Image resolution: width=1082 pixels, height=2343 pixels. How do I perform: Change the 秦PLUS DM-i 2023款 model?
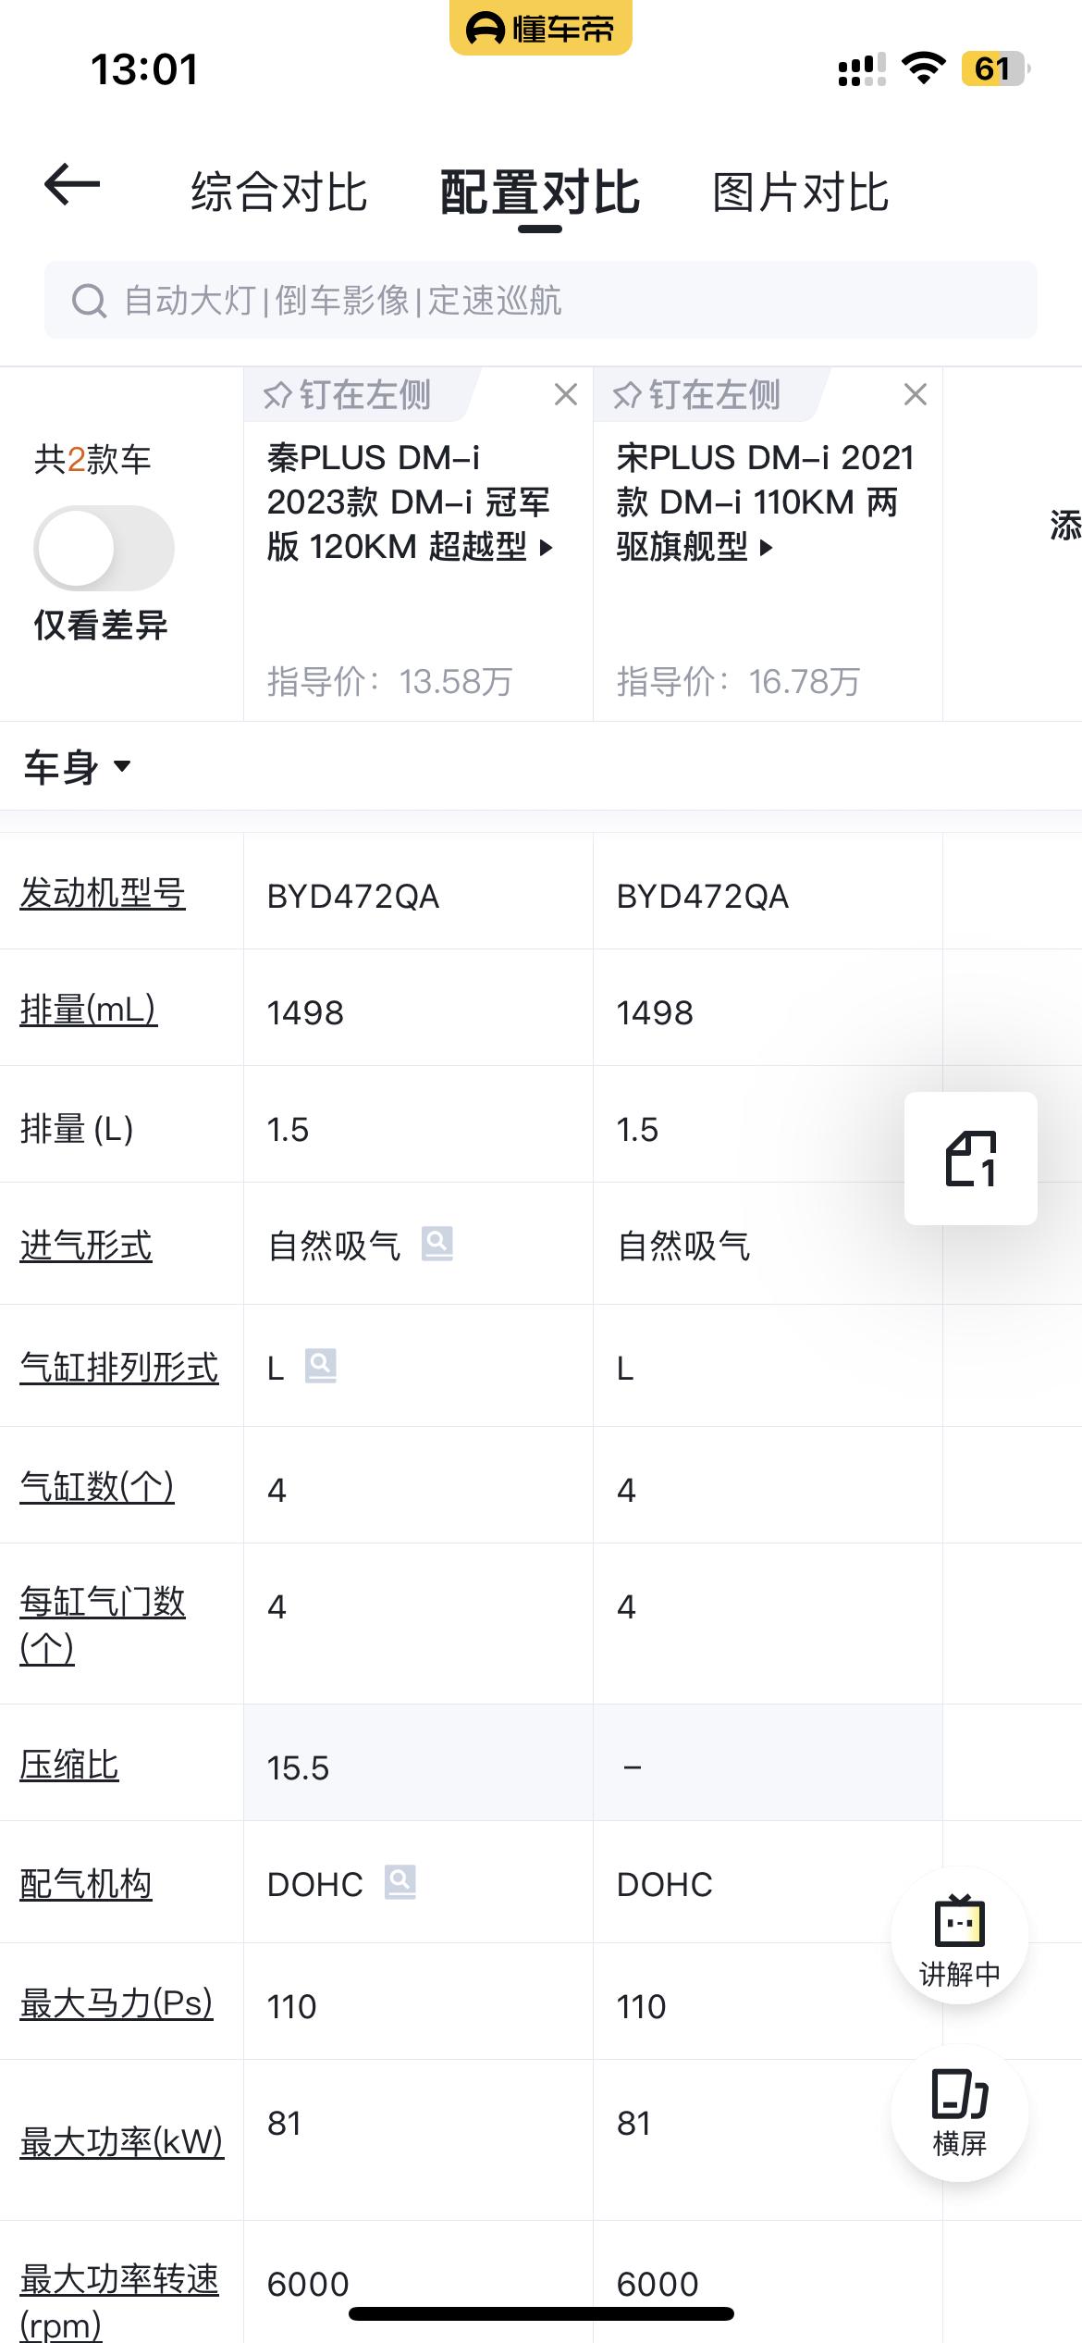[x=409, y=502]
